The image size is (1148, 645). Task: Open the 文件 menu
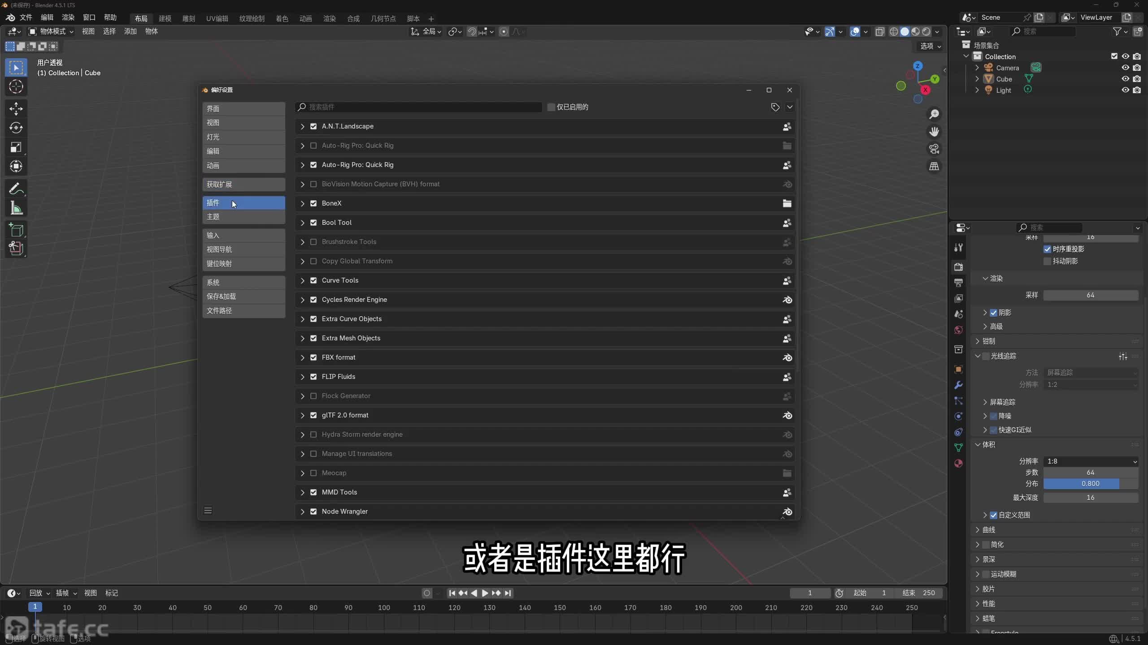26,17
